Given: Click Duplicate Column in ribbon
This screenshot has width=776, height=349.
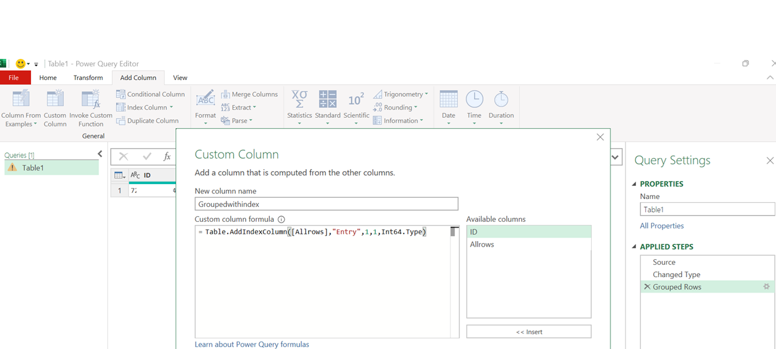Looking at the screenshot, I should (147, 121).
